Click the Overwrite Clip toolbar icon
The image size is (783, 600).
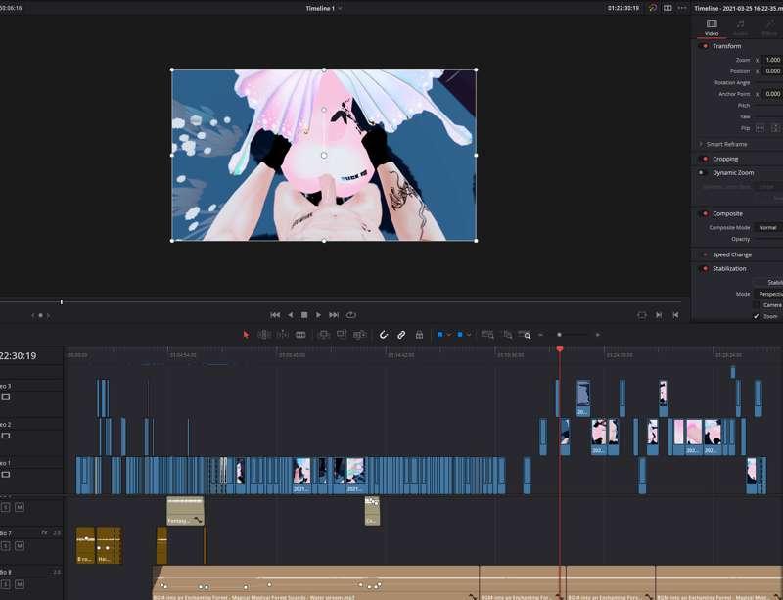pos(342,335)
